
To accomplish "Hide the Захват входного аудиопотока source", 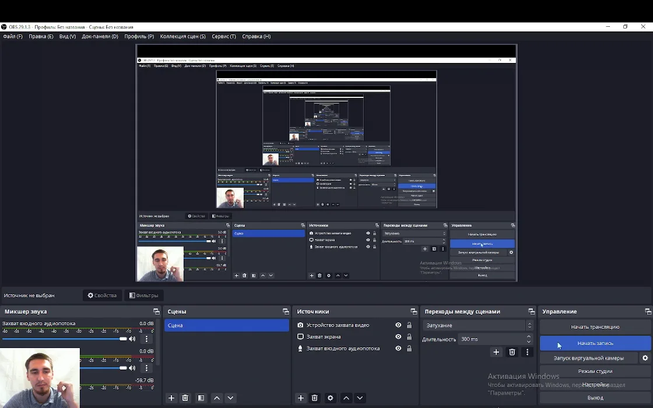I will (398, 349).
